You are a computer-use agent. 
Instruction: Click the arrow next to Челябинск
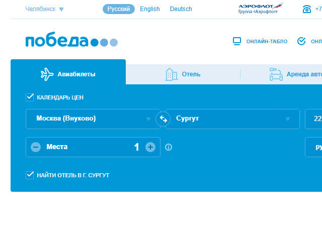coord(61,9)
